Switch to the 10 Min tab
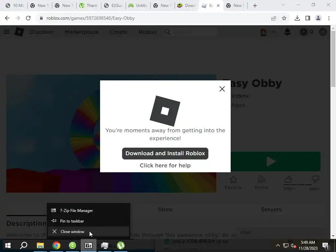Viewport: 336px width, 252px height. [14, 6]
